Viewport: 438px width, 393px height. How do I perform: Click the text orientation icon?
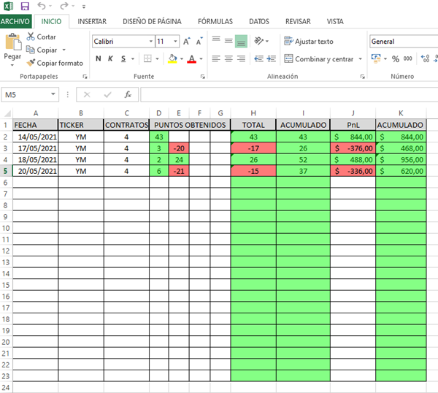260,42
